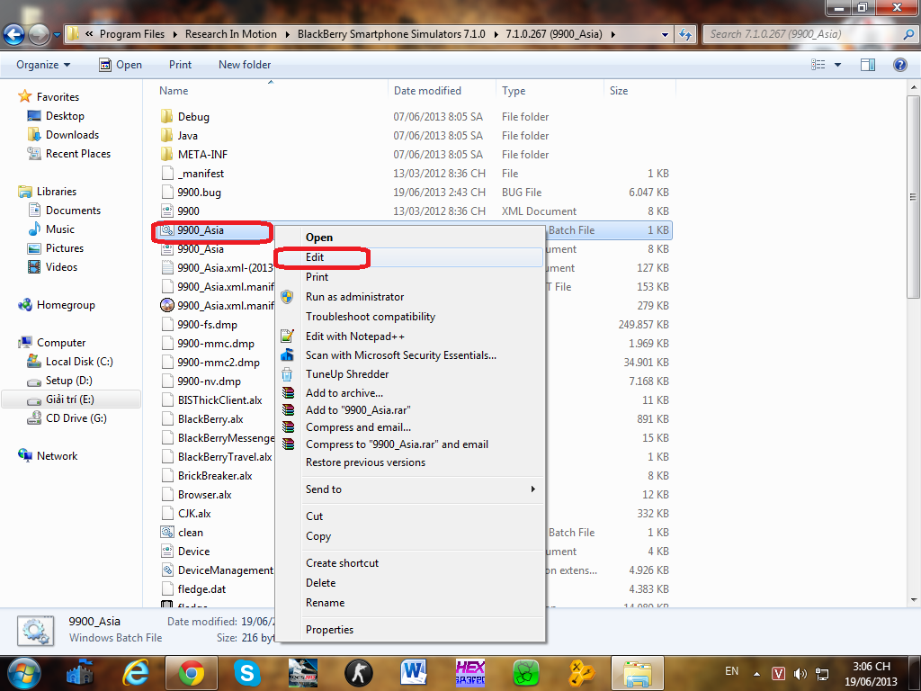This screenshot has height=691, width=921.
Task: Click the DeviceManagement file icon
Action: pos(167,570)
